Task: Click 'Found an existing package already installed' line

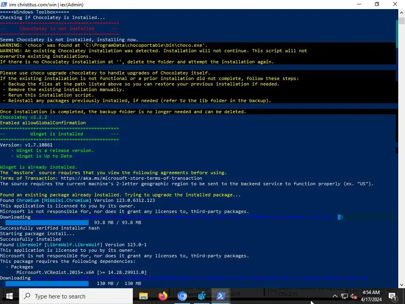Action: (x=120, y=195)
